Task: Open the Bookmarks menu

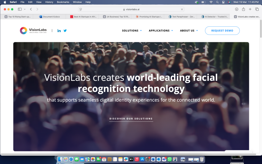Action: 63,2
